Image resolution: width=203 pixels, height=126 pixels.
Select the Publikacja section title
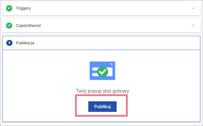click(x=25, y=43)
